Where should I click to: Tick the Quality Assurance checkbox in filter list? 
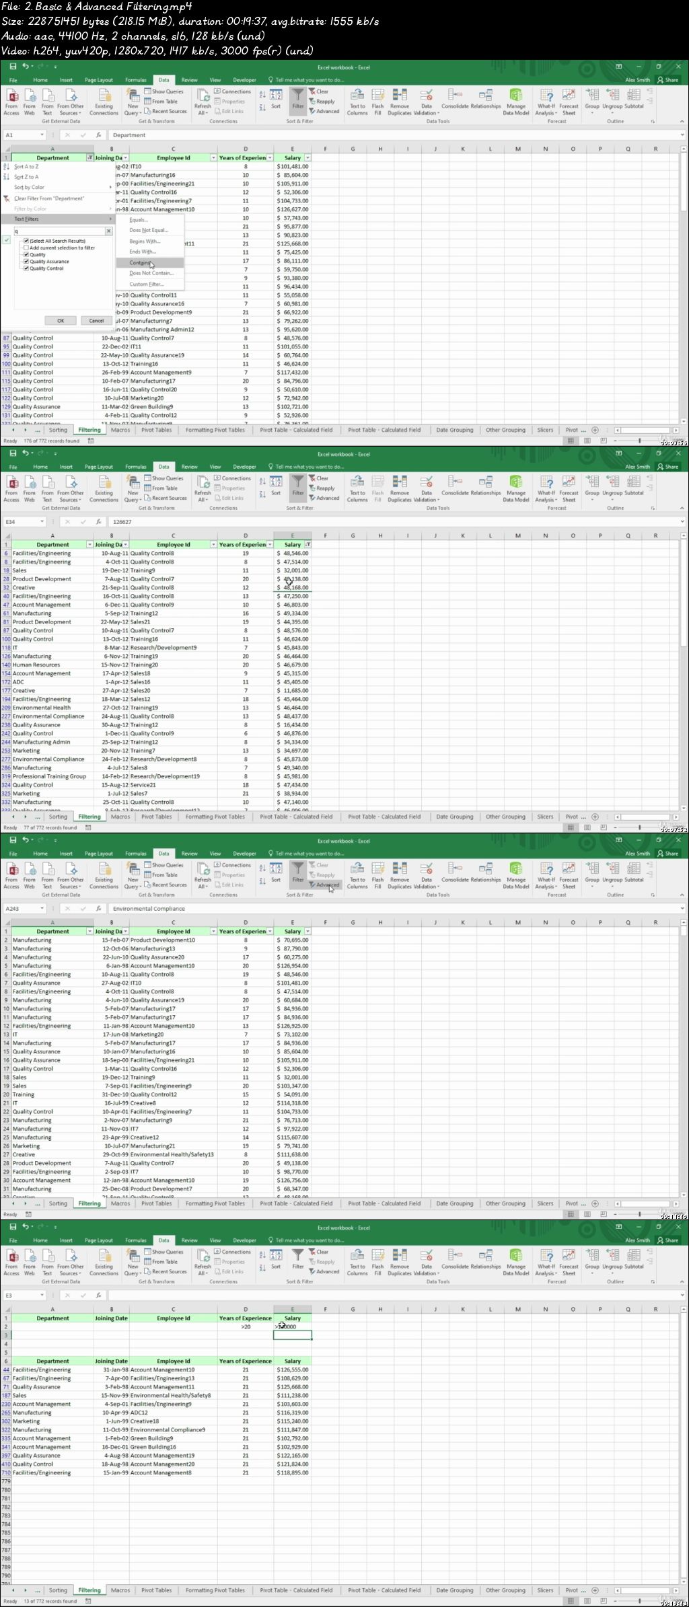26,262
